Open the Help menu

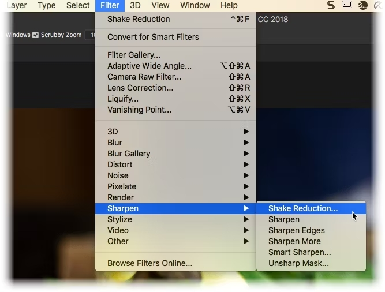point(229,5)
